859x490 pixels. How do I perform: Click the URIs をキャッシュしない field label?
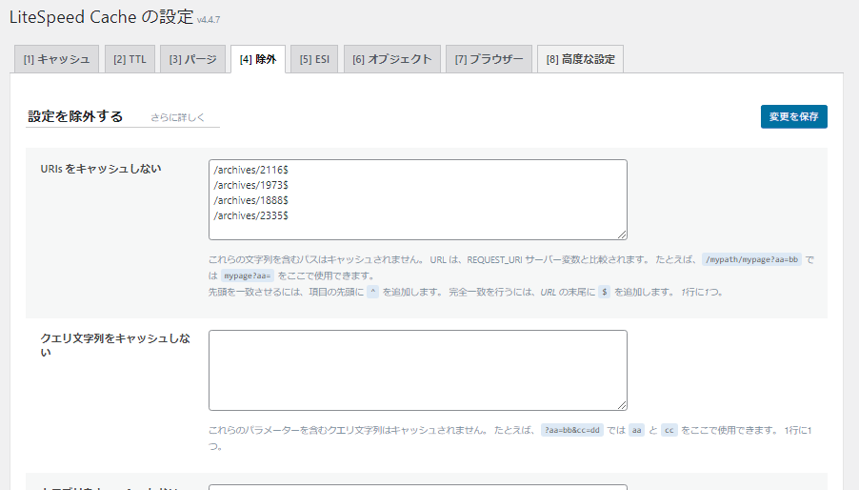(x=101, y=169)
